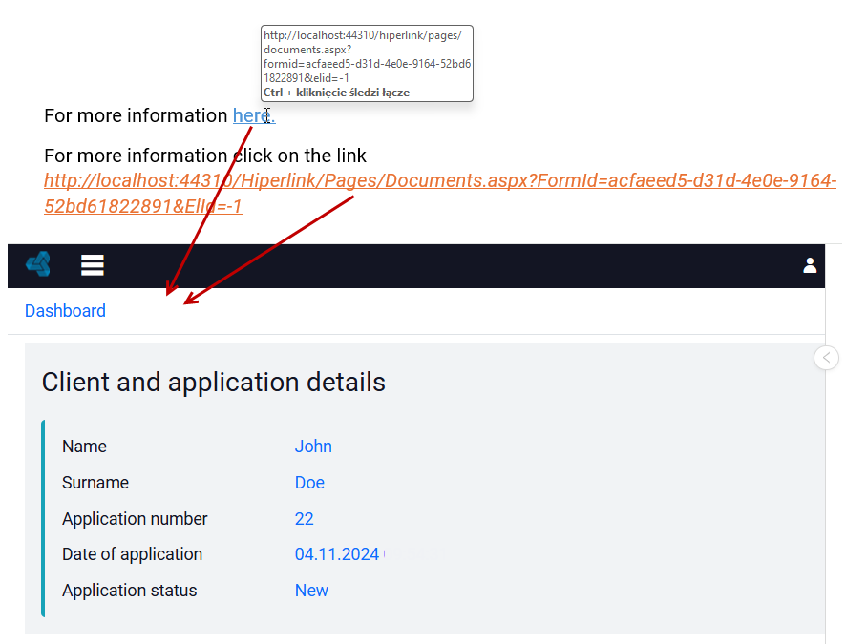Viewport: 867px width, 644px height.
Task: Click the blue app logo icon
Action: 38,264
